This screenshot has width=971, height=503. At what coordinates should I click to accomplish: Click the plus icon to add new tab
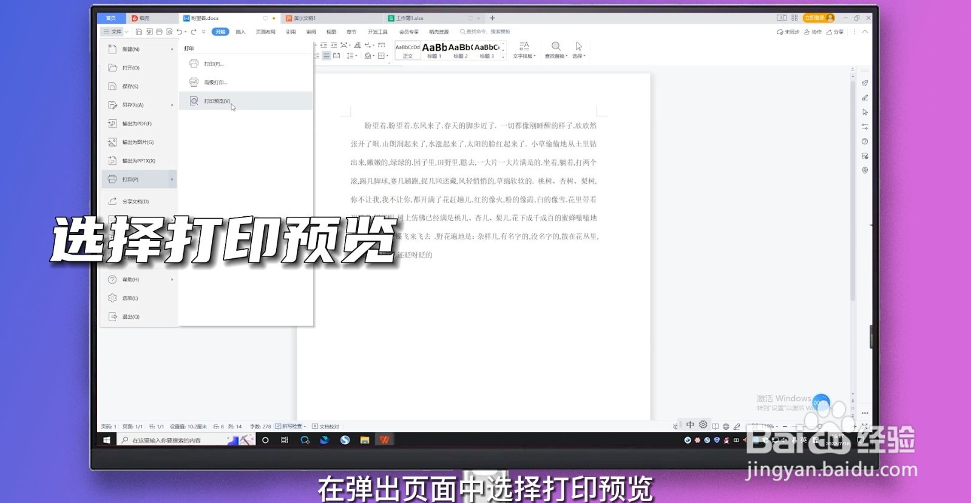point(492,18)
